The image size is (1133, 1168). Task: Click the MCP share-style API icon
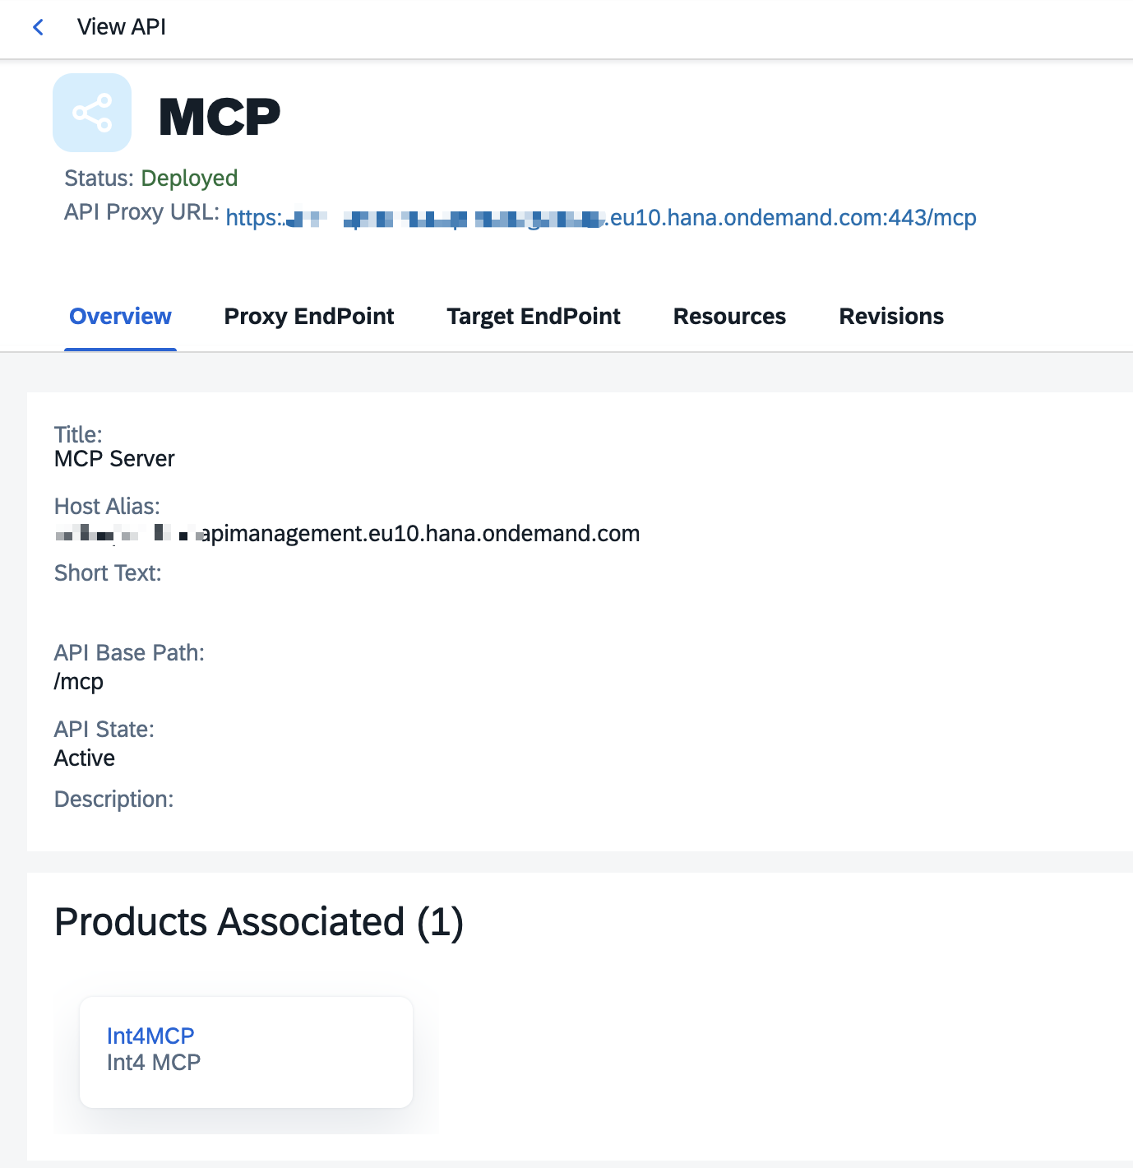[x=92, y=113]
